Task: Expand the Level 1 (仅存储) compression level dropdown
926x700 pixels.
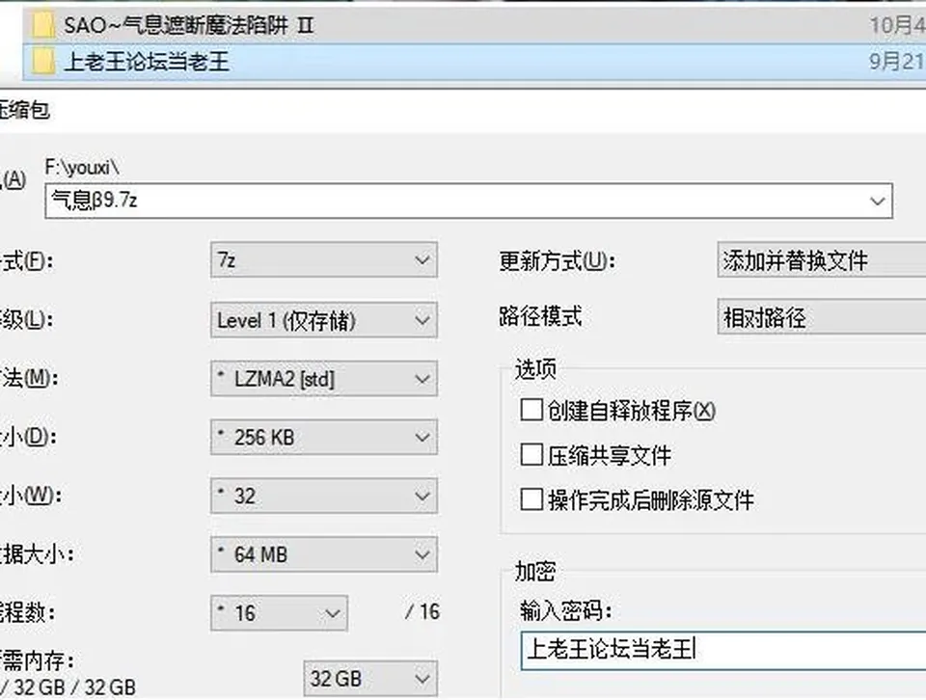Action: coord(324,320)
